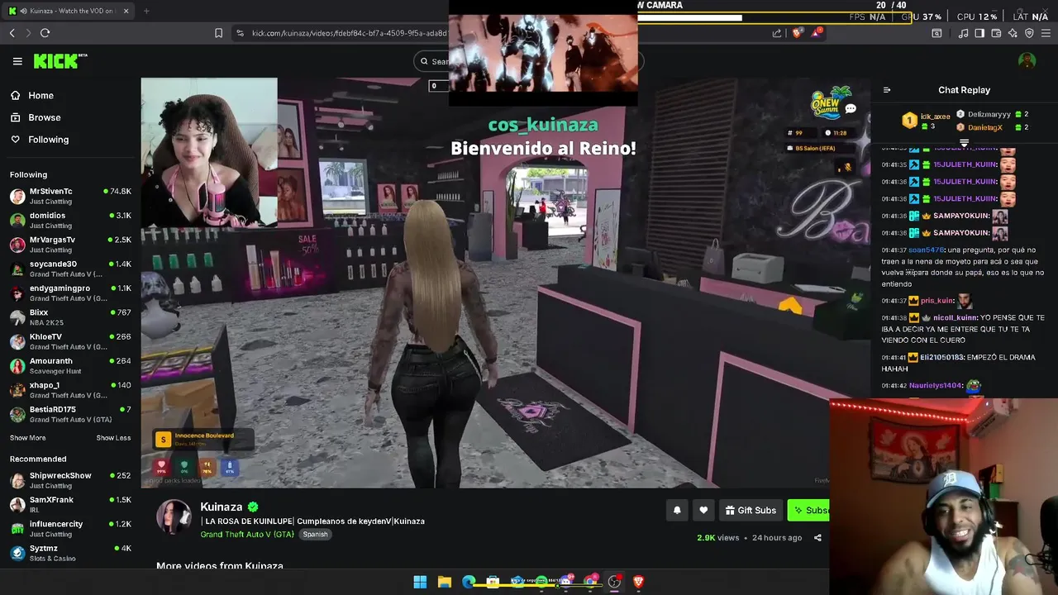
Task: Open domidios channel in Following list
Action: click(70, 220)
